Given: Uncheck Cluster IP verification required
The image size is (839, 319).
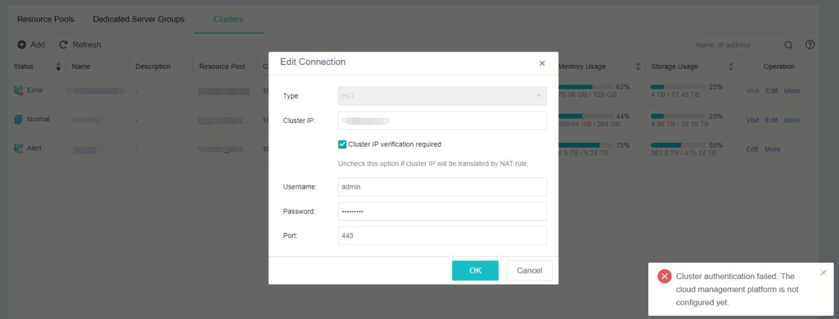Looking at the screenshot, I should [342, 144].
